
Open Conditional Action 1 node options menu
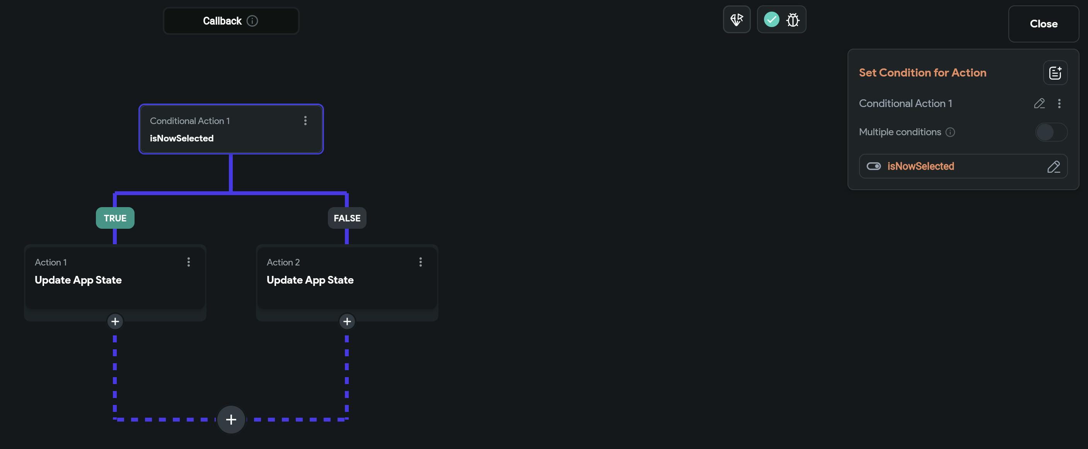[x=305, y=121]
